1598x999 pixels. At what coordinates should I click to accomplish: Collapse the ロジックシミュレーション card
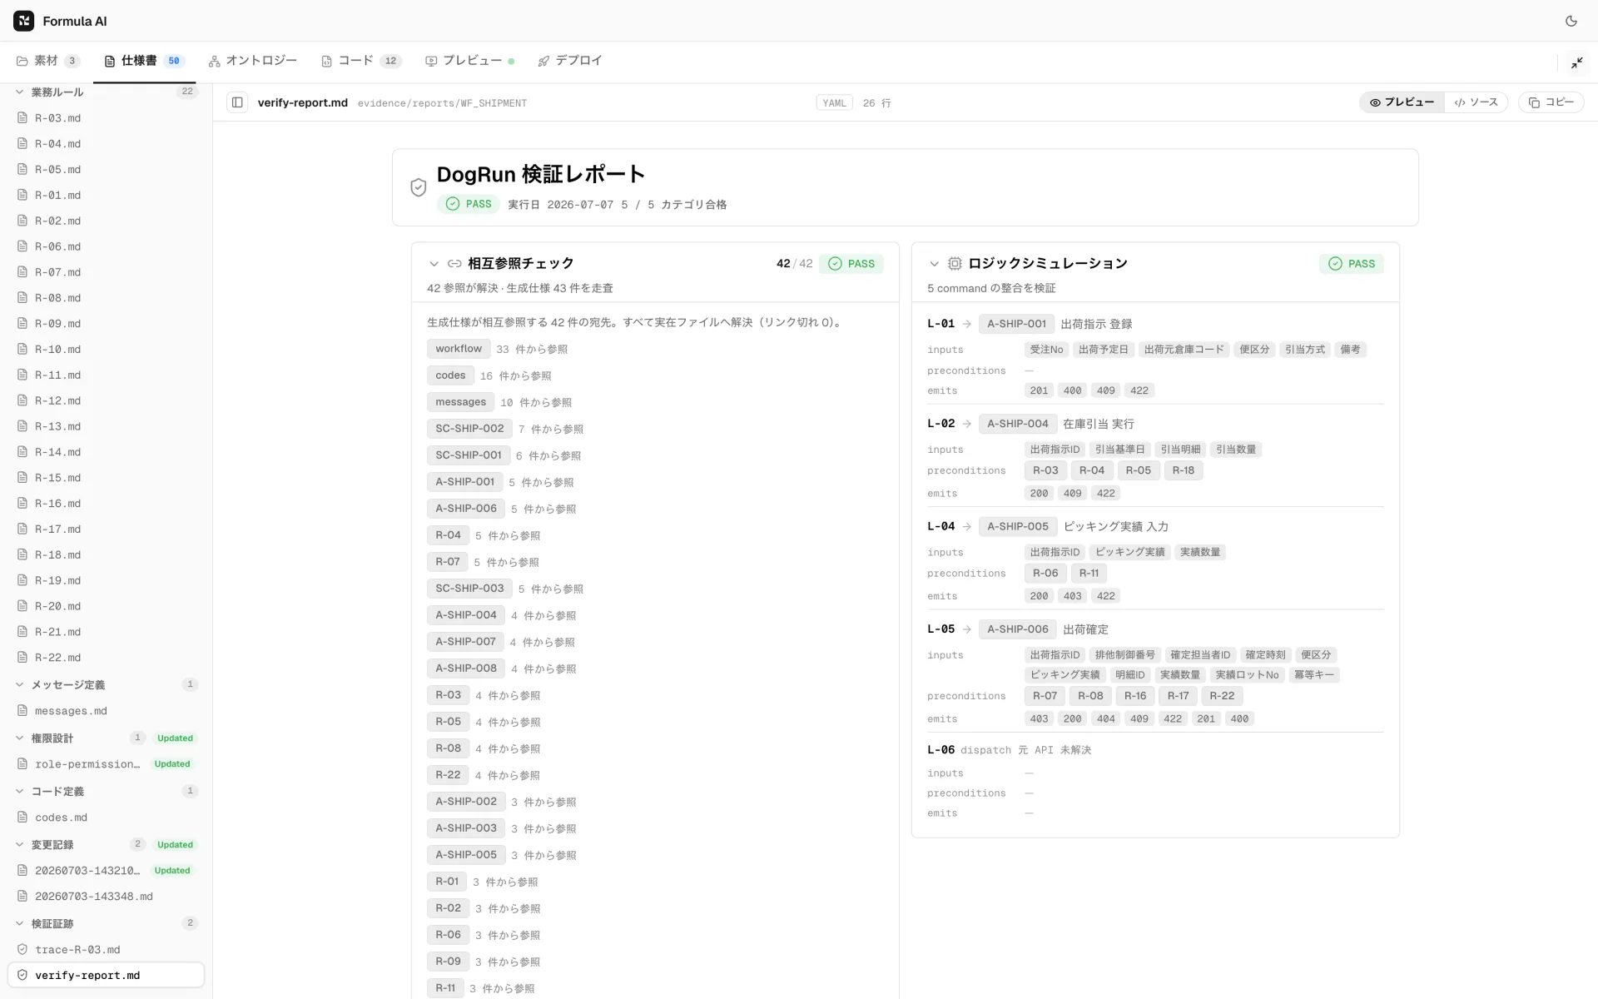[934, 264]
